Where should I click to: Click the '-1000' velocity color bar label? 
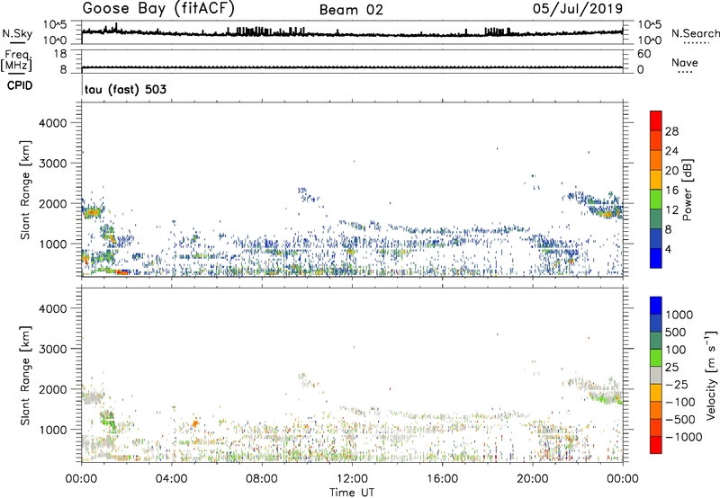click(x=684, y=437)
